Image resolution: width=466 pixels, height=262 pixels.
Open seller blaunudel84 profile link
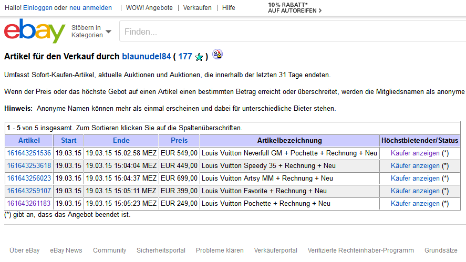coord(147,56)
